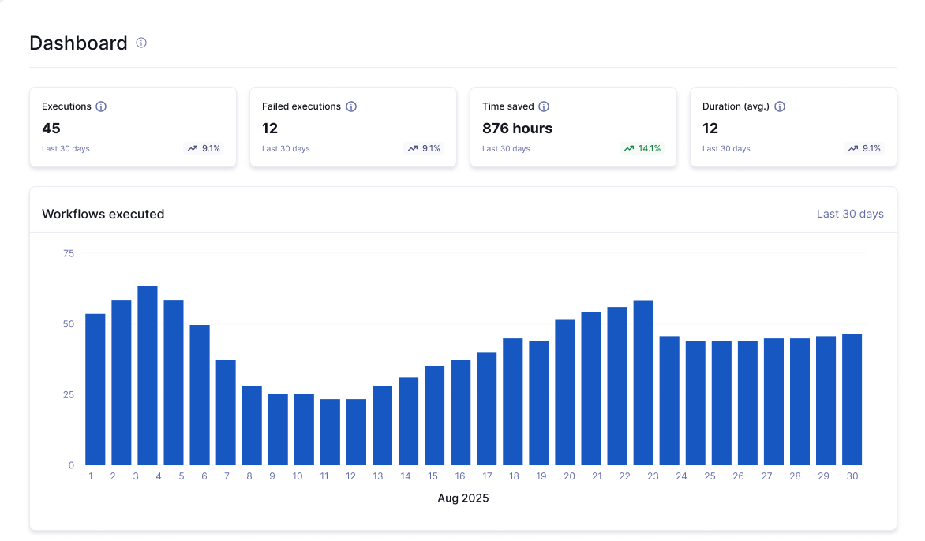Click the trend arrow icon on Executions card
The height and width of the screenshot is (541, 925).
(191, 148)
